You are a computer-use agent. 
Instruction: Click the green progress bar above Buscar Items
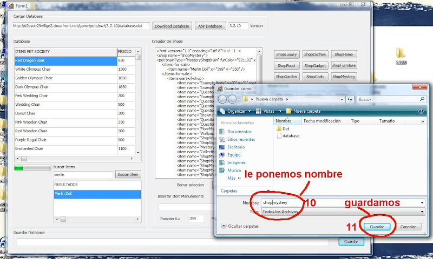click(32, 168)
